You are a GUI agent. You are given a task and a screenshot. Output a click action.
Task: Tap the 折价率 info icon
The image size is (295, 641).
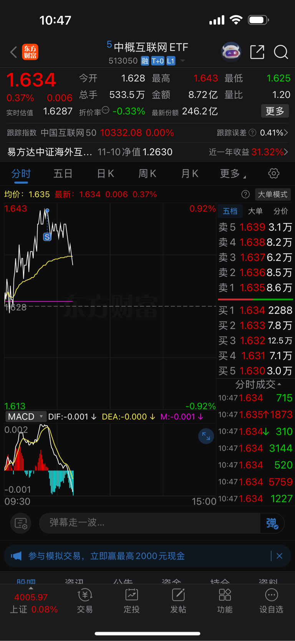106,110
